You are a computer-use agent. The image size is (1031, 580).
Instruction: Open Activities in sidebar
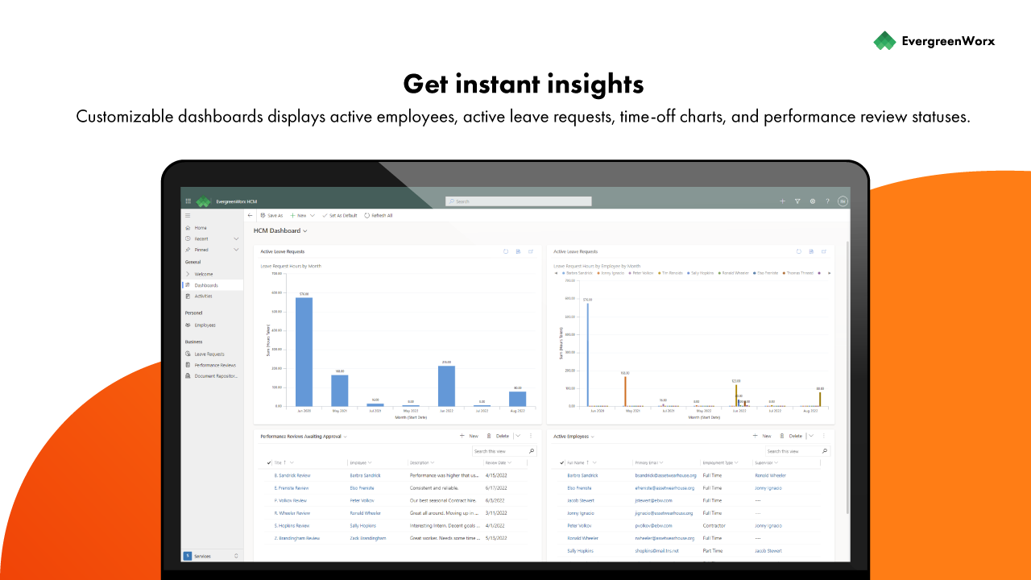(x=203, y=296)
